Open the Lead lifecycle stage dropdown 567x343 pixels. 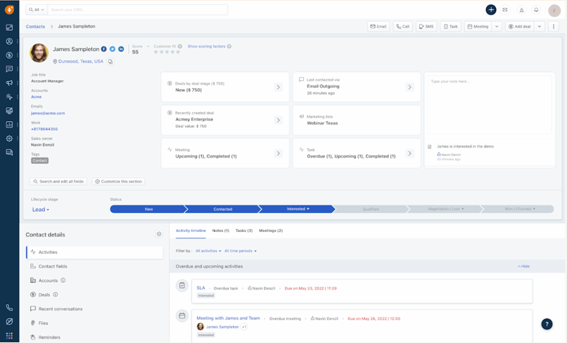click(x=40, y=210)
